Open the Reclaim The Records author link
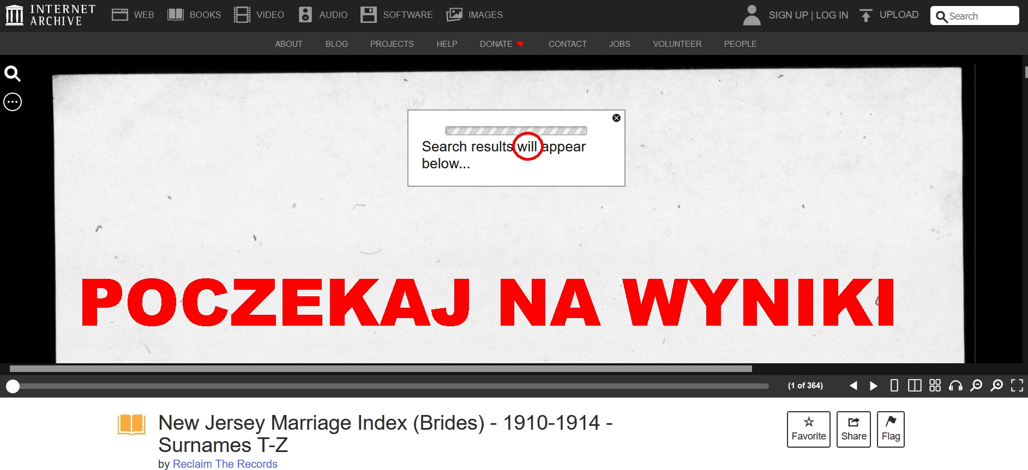The image size is (1028, 470). point(225,463)
